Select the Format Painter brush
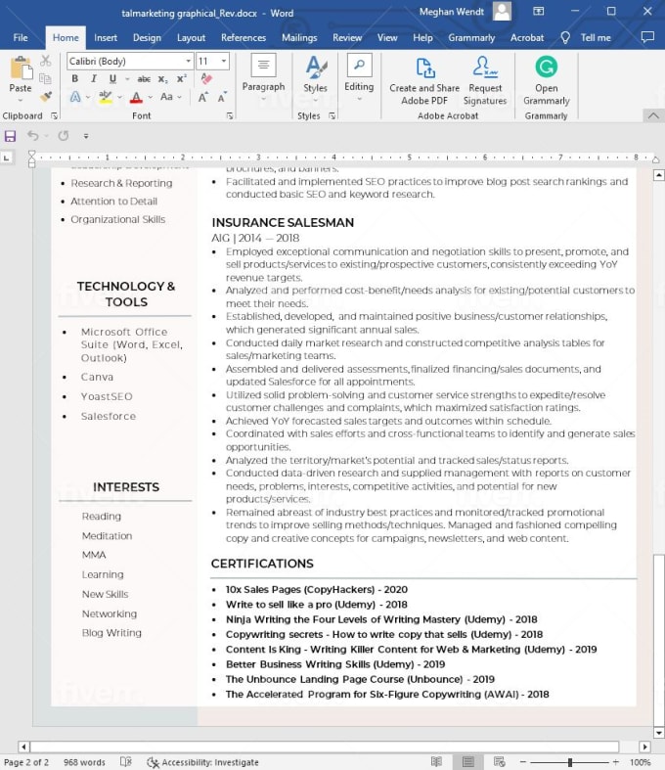 tap(46, 97)
